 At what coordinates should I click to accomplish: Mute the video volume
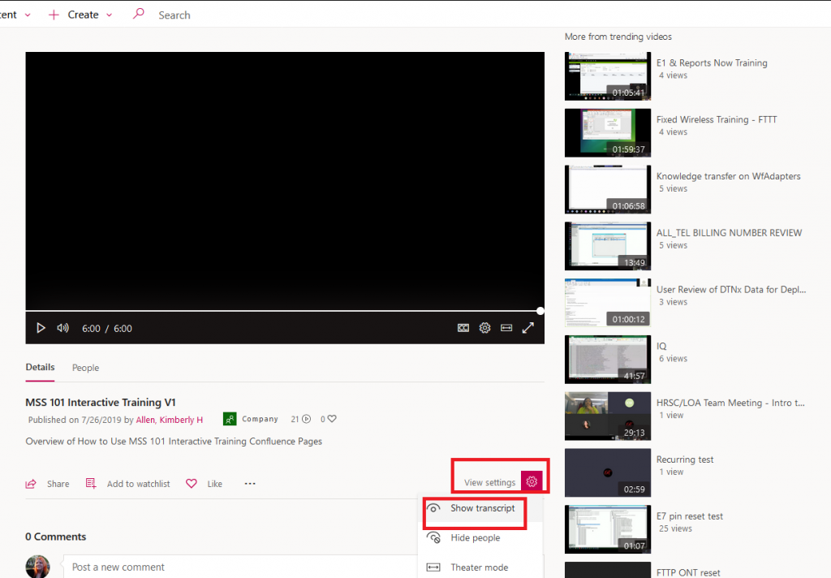point(62,327)
